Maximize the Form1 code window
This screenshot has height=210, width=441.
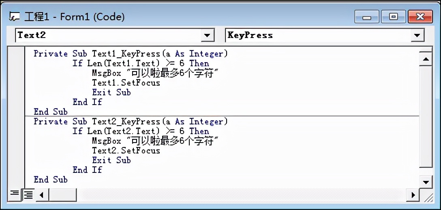pyautogui.click(x=393, y=17)
